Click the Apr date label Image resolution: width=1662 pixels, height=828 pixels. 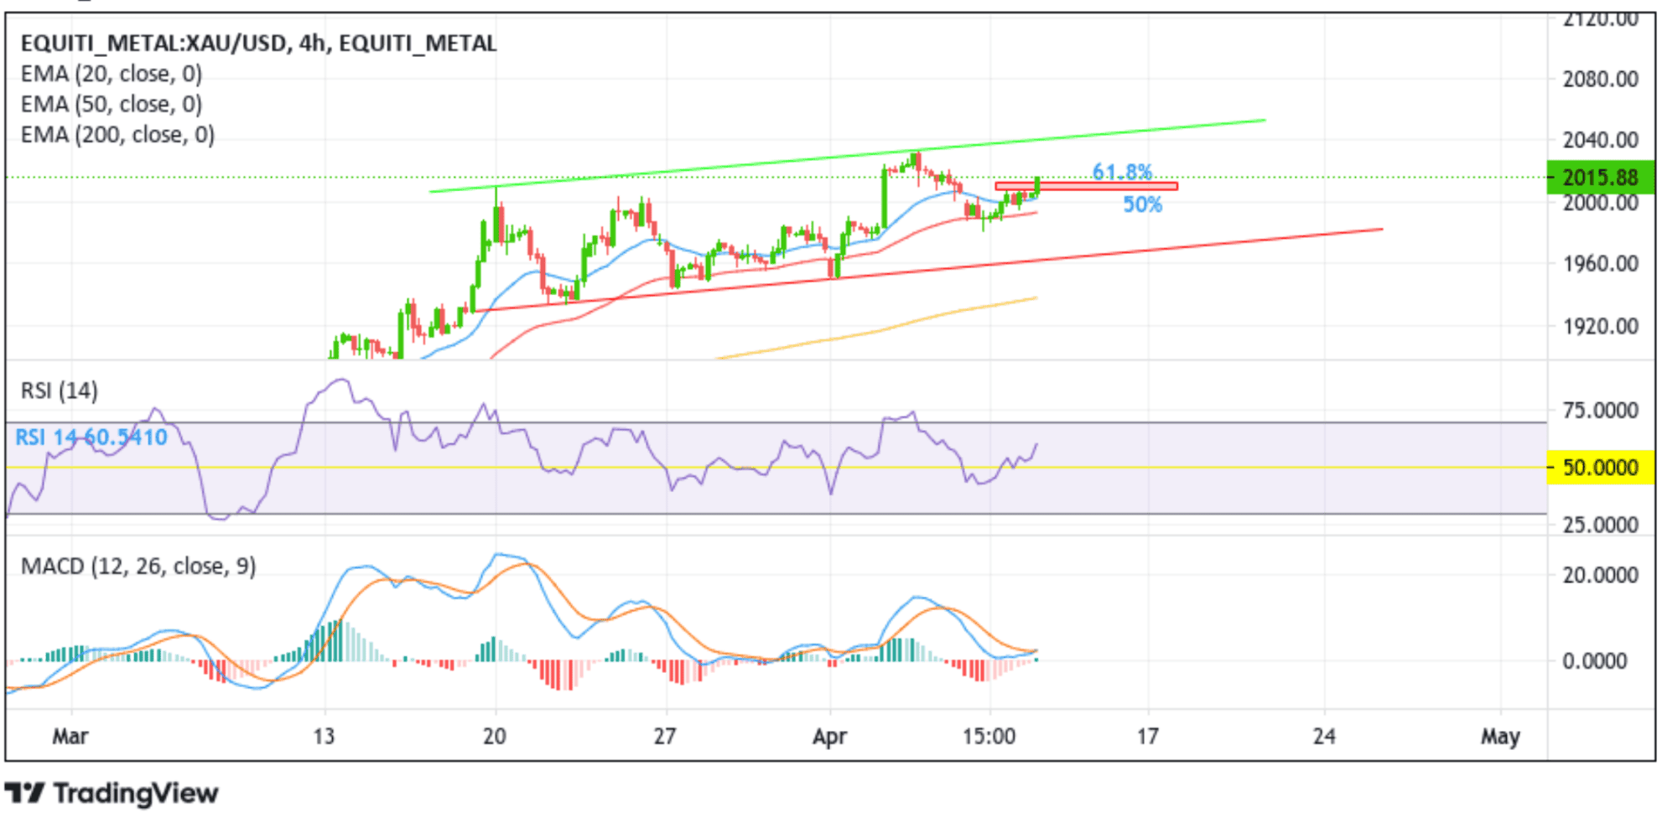click(829, 737)
